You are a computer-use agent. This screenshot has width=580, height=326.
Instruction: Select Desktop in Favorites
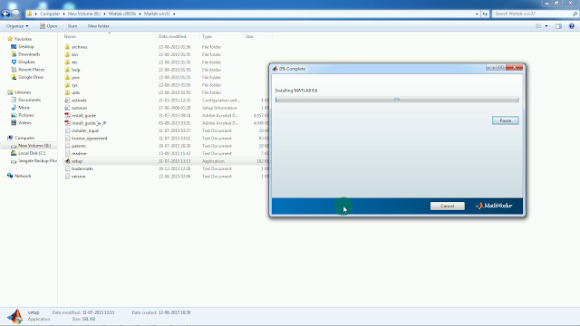[26, 46]
